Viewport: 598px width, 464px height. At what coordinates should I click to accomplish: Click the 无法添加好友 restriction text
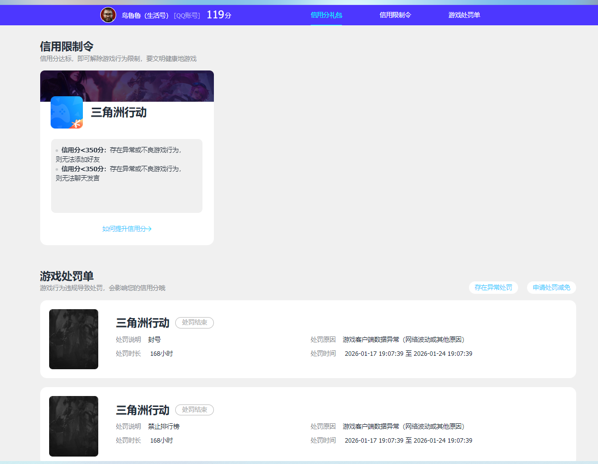tap(77, 159)
